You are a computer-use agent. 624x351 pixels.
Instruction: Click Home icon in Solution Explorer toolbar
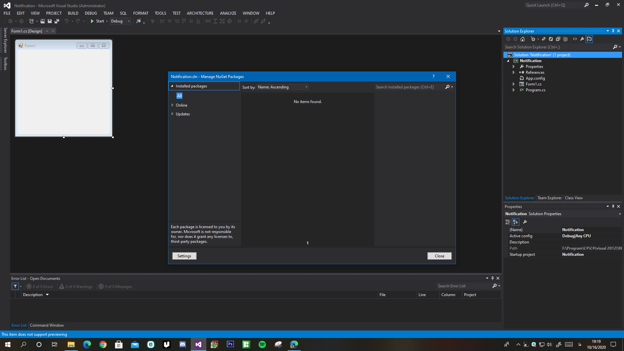[x=523, y=39]
